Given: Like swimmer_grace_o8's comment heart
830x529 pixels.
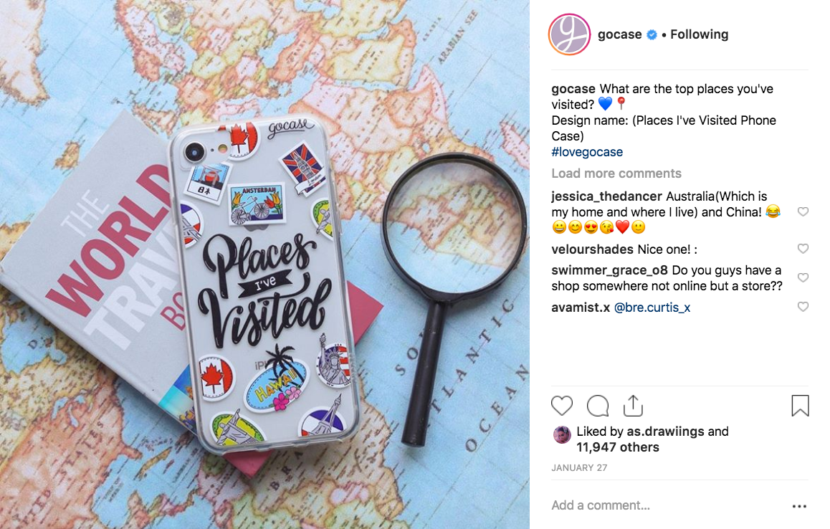Looking at the screenshot, I should click(803, 277).
